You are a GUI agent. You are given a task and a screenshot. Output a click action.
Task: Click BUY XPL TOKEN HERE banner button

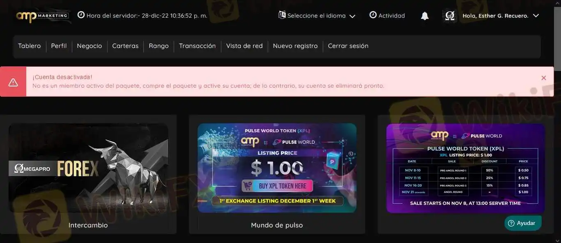[x=277, y=186]
